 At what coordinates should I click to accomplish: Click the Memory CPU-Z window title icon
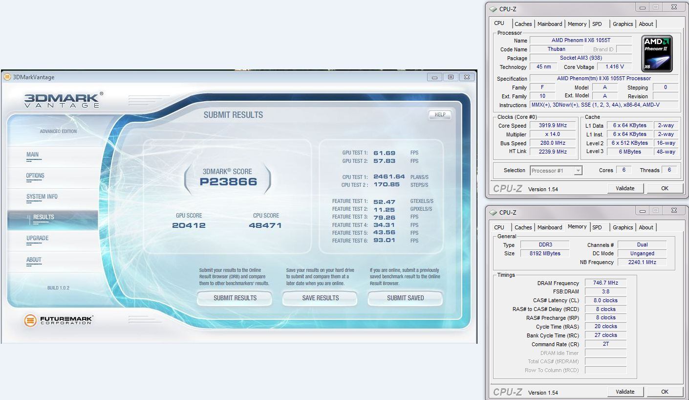coord(493,212)
